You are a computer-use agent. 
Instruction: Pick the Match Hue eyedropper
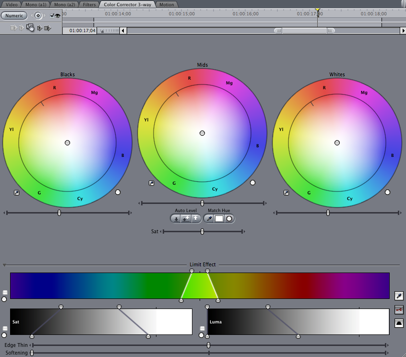pyautogui.click(x=209, y=218)
